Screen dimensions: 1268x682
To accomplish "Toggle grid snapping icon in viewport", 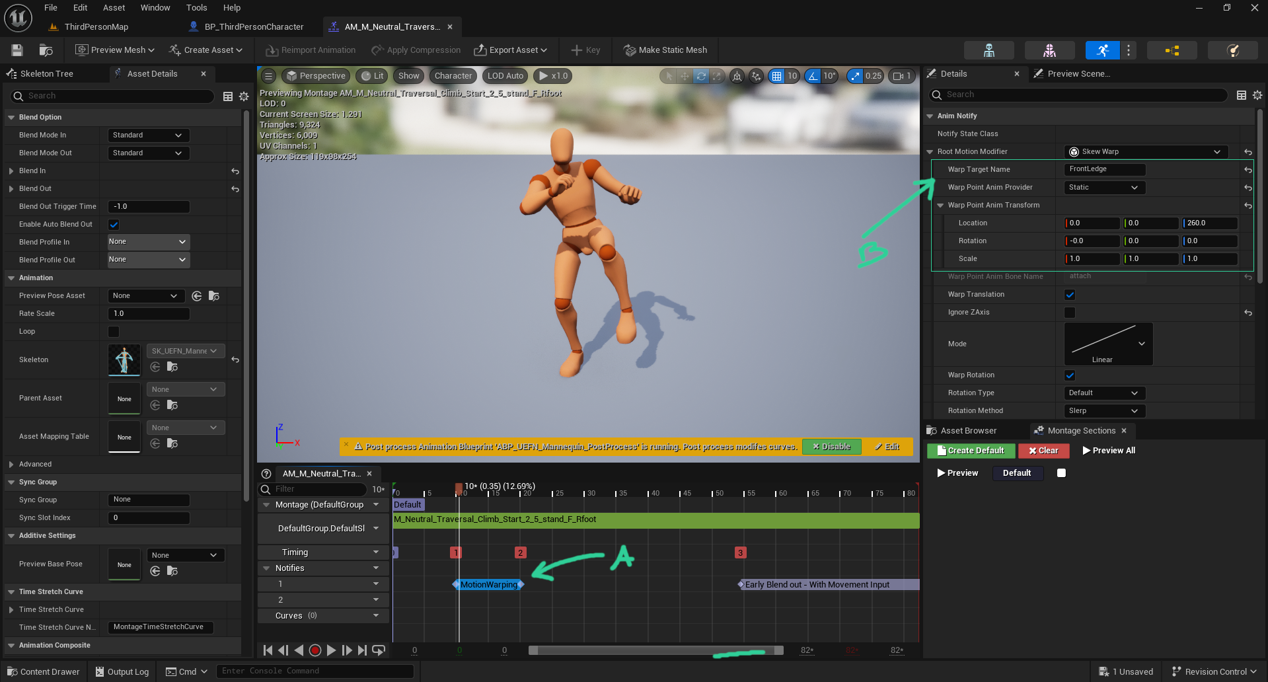I will pyautogui.click(x=776, y=76).
